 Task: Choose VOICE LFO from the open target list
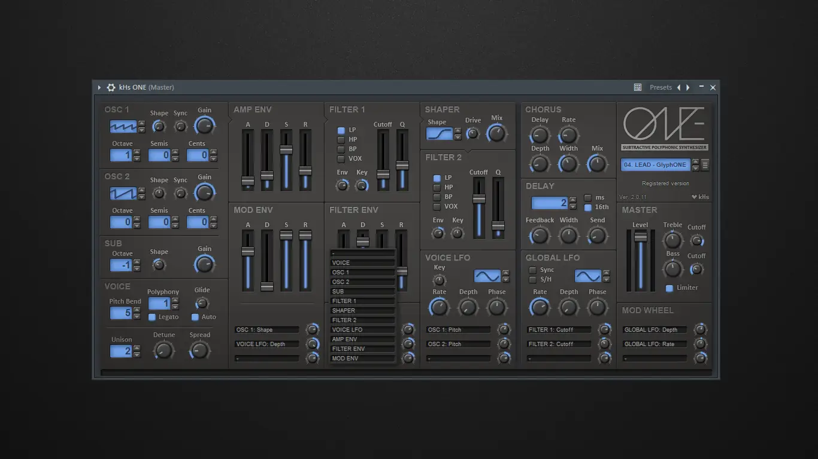363,330
